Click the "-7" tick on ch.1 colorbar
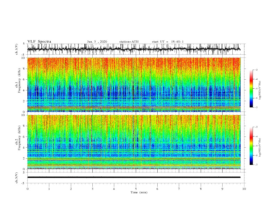The width and height of the screenshot is (275, 212). click(x=256, y=108)
